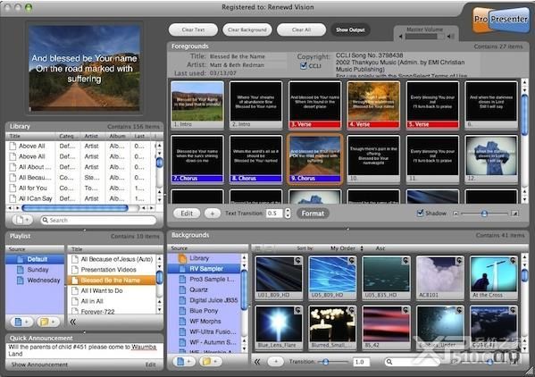Image resolution: width=535 pixels, height=377 pixels.
Task: Click Show Announcement
Action: click(39, 364)
